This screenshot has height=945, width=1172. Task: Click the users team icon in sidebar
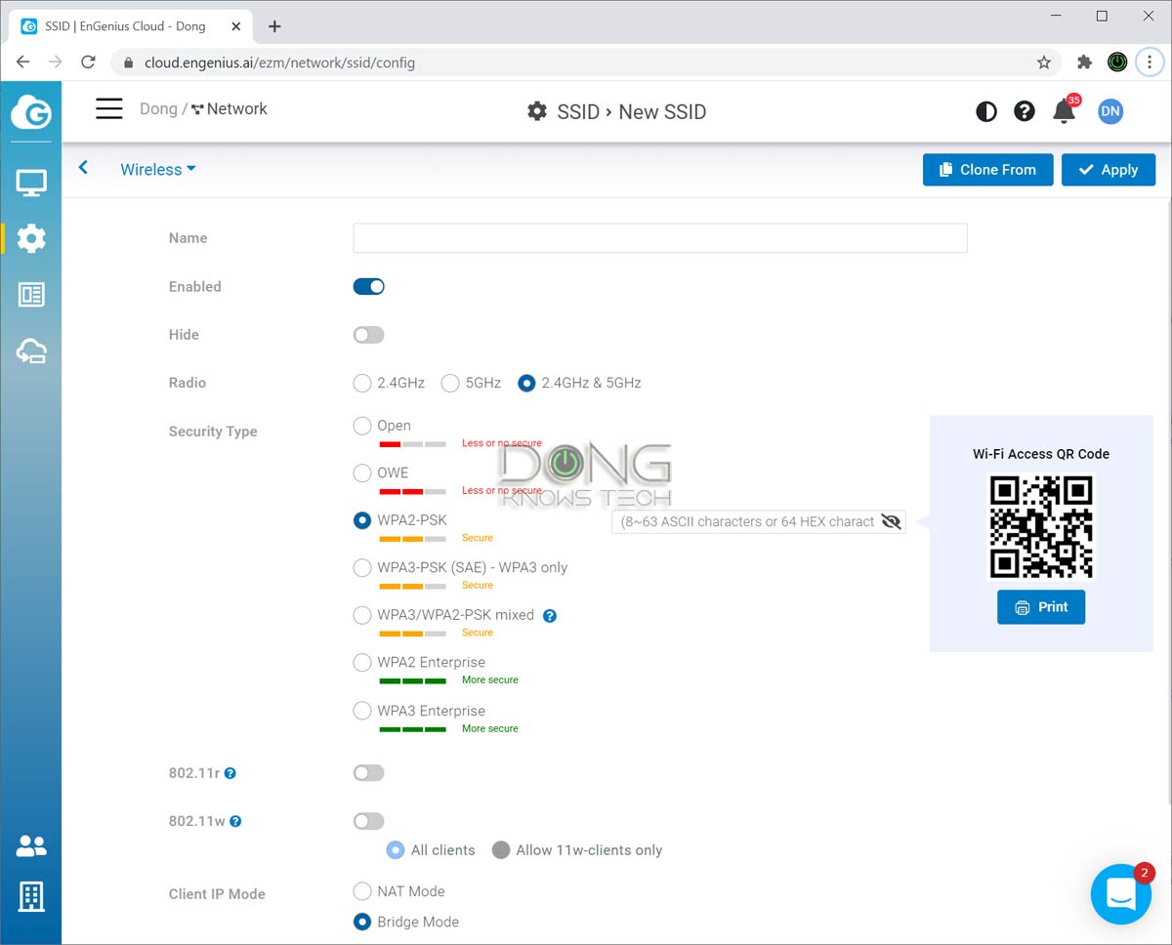point(31,846)
